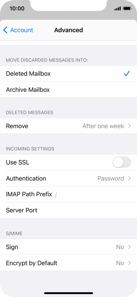Open the Authentication settings row
The width and height of the screenshot is (137, 297).
point(69,179)
